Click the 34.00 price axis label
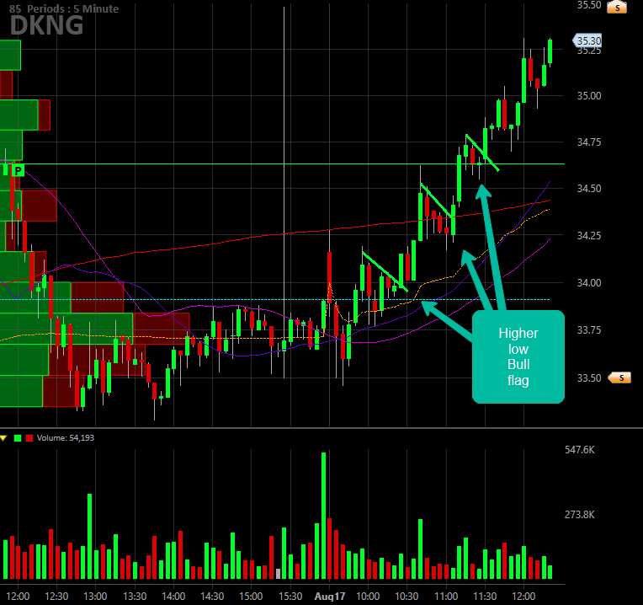This screenshot has width=643, height=605. (589, 283)
